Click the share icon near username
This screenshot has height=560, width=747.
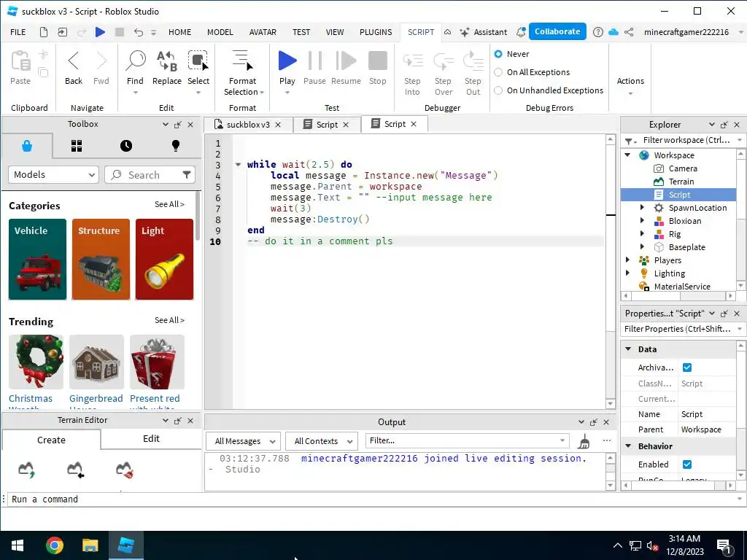pyautogui.click(x=630, y=32)
